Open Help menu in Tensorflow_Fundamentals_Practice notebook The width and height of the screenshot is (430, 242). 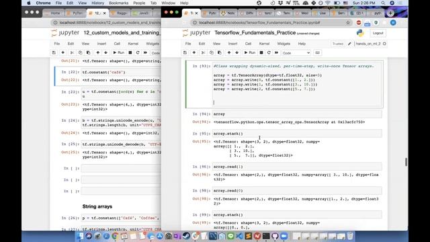point(302,44)
